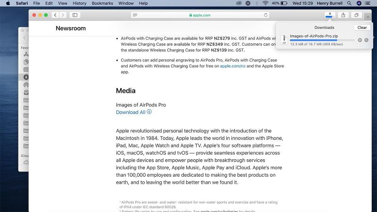Click the NZ$349 price text

coord(214,44)
